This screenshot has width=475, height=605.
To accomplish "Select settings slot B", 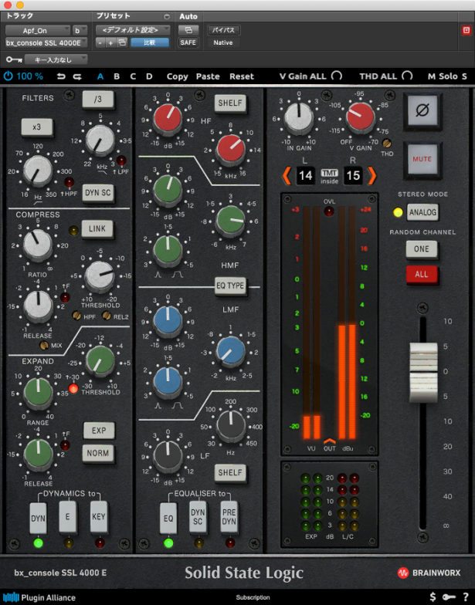I will [117, 76].
